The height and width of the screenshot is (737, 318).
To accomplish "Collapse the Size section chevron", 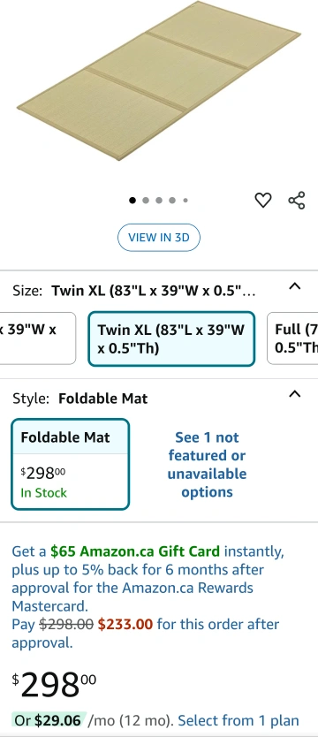I will click(x=294, y=286).
